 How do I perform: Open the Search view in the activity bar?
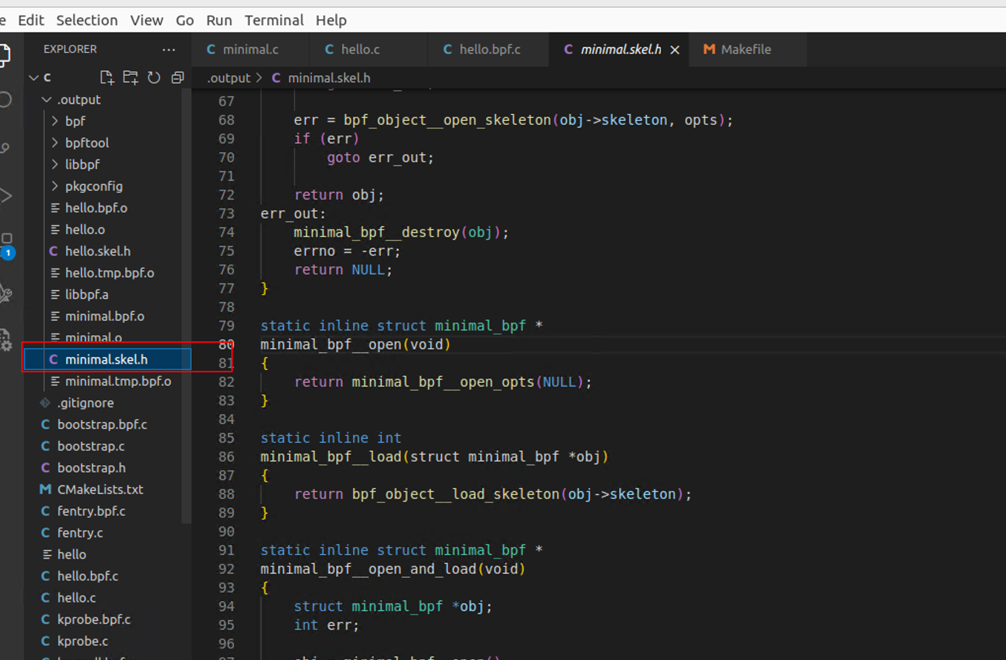tap(5, 99)
